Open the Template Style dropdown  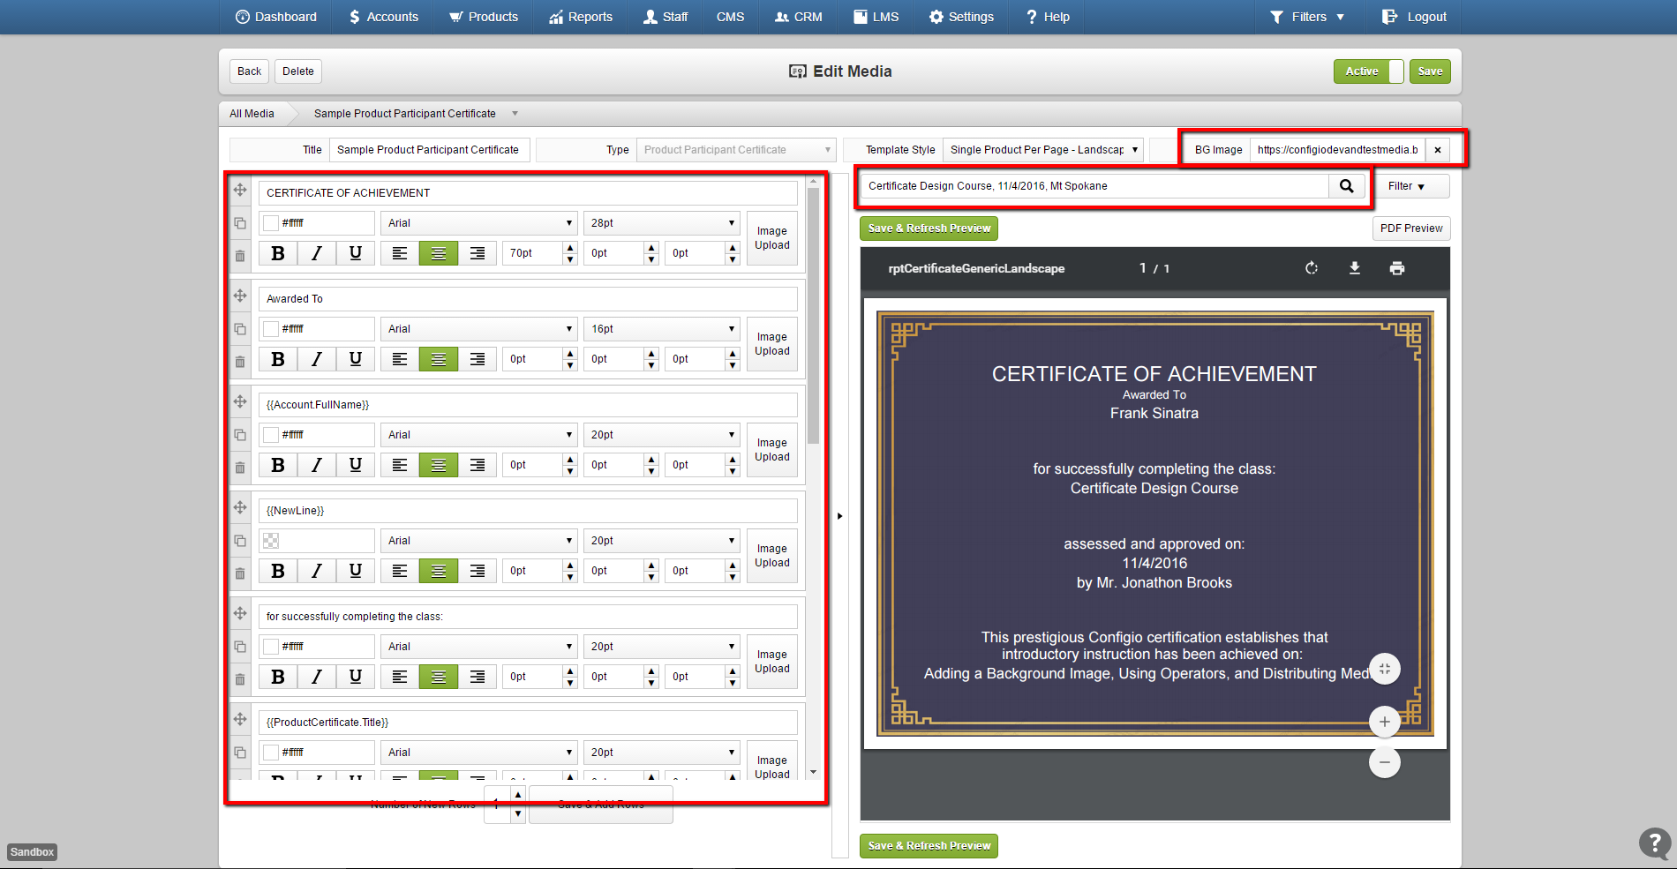1043,150
